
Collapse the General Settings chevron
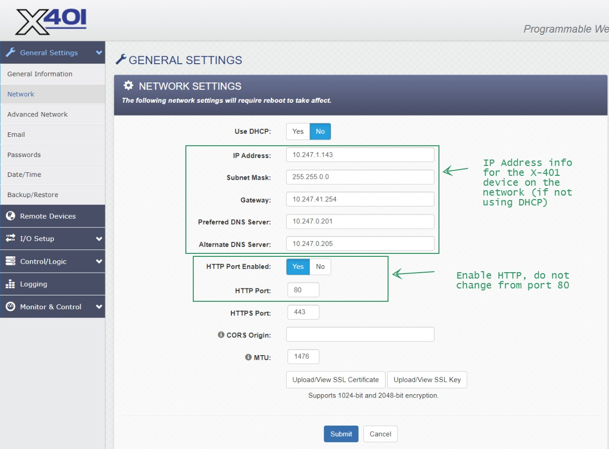pyautogui.click(x=99, y=53)
